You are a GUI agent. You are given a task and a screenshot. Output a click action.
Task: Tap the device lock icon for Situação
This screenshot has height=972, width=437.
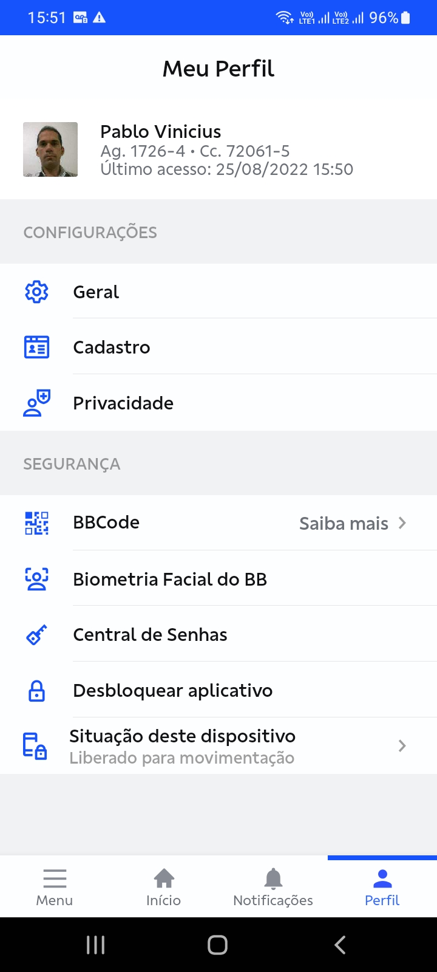tap(35, 746)
